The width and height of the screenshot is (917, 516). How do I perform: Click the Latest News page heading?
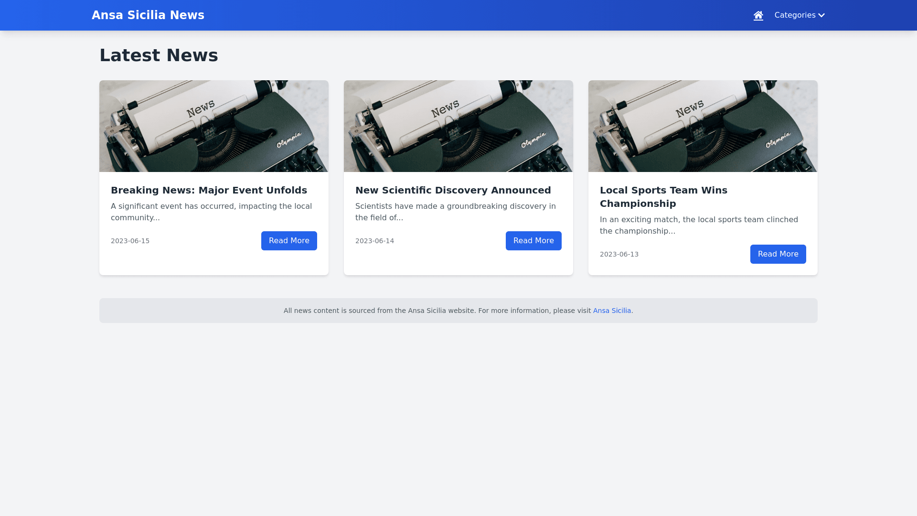point(159,55)
